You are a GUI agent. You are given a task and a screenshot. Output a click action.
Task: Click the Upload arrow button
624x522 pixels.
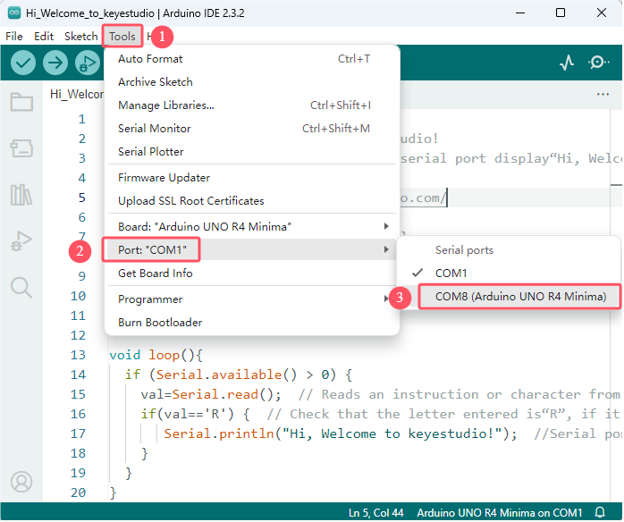[x=55, y=63]
